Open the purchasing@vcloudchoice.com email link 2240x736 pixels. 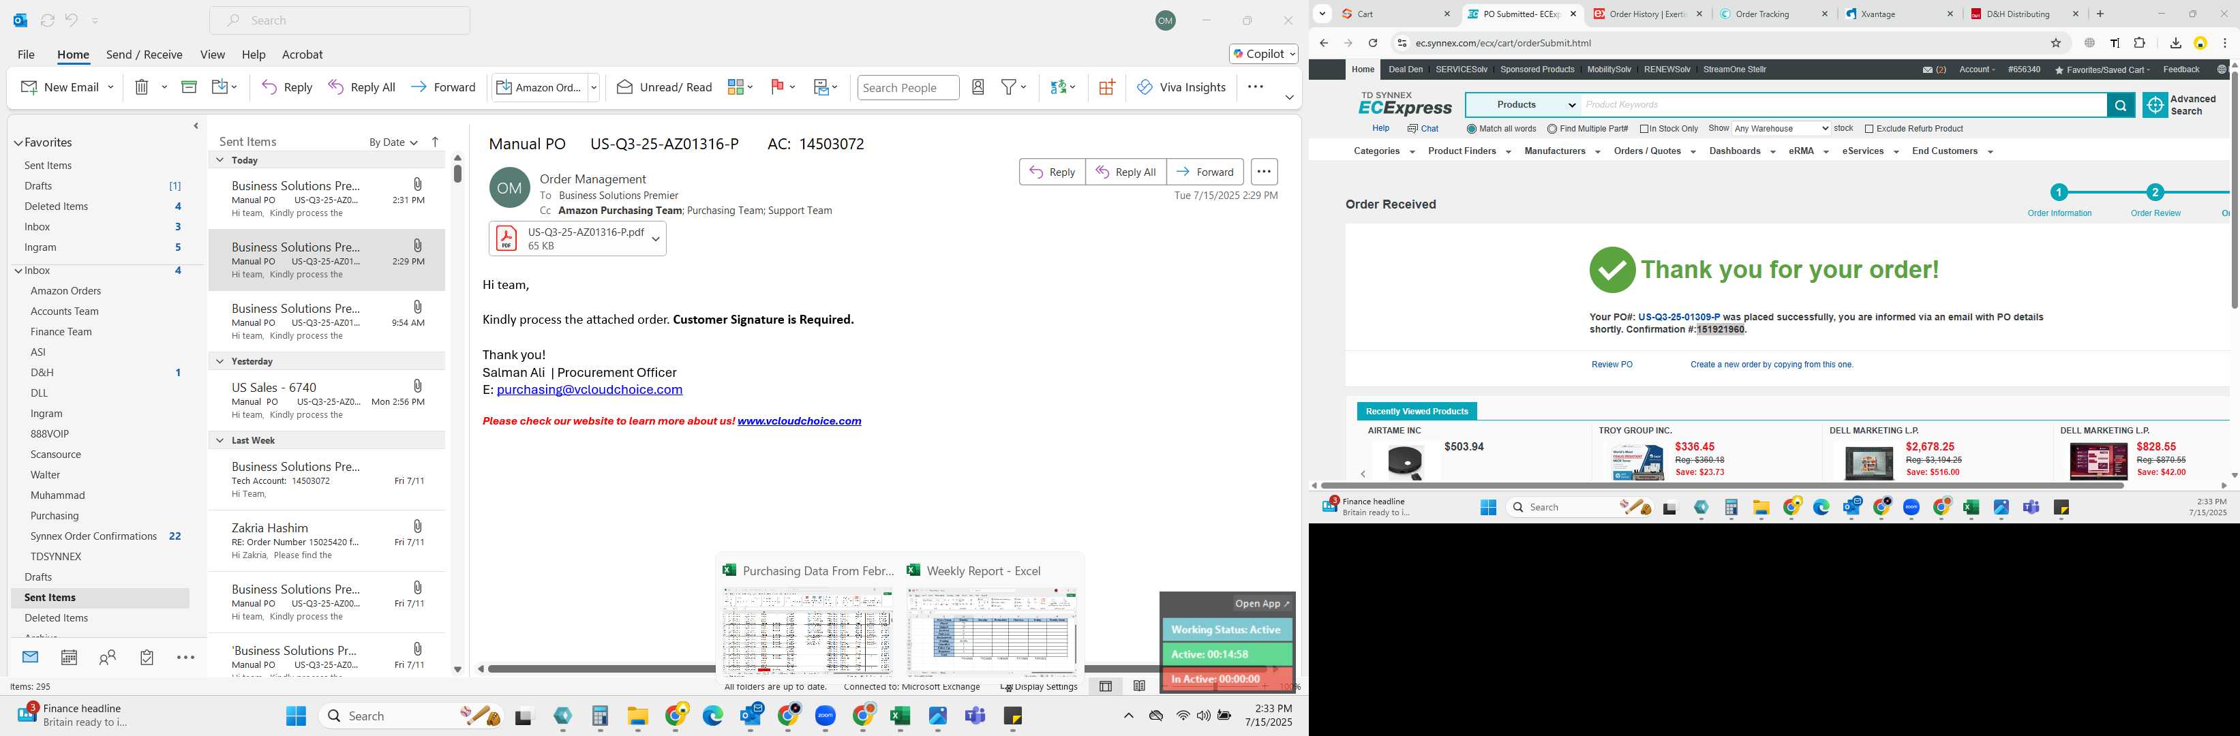coord(590,390)
